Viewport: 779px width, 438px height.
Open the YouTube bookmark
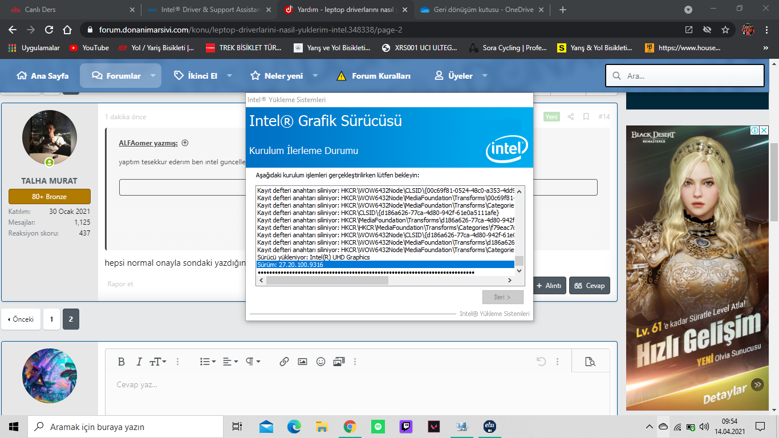coord(89,48)
